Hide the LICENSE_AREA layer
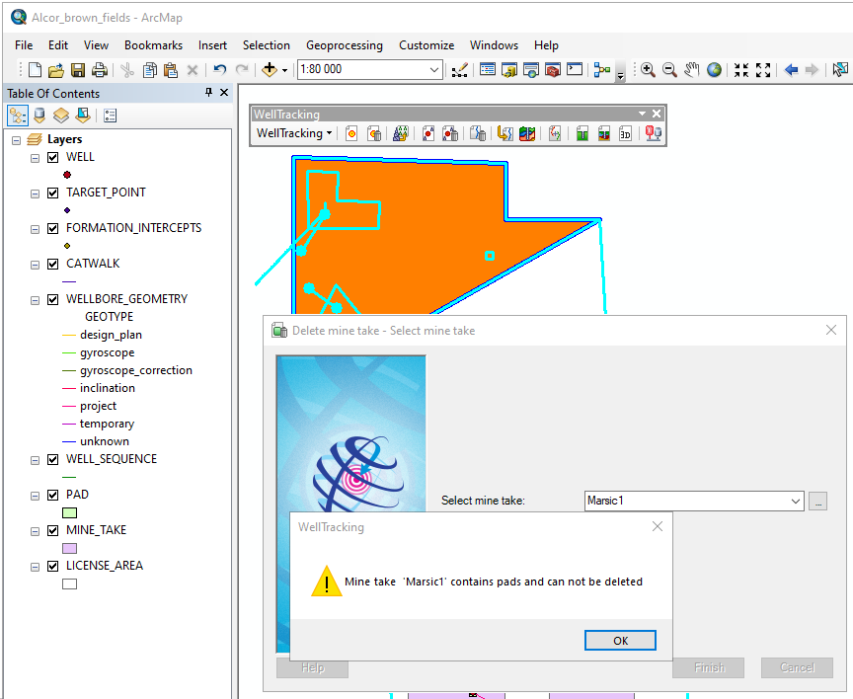853x699 pixels. pyautogui.click(x=52, y=567)
